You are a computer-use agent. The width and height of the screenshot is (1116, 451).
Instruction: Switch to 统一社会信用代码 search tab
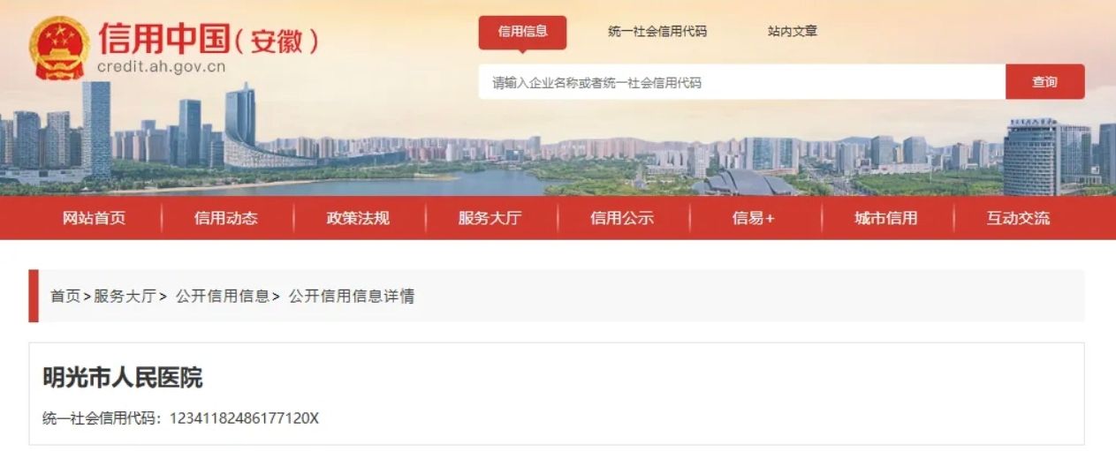click(x=657, y=32)
